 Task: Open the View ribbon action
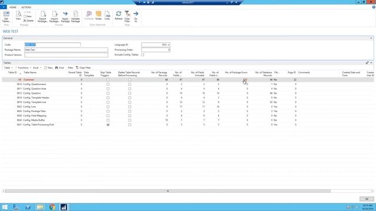[x=18, y=16]
